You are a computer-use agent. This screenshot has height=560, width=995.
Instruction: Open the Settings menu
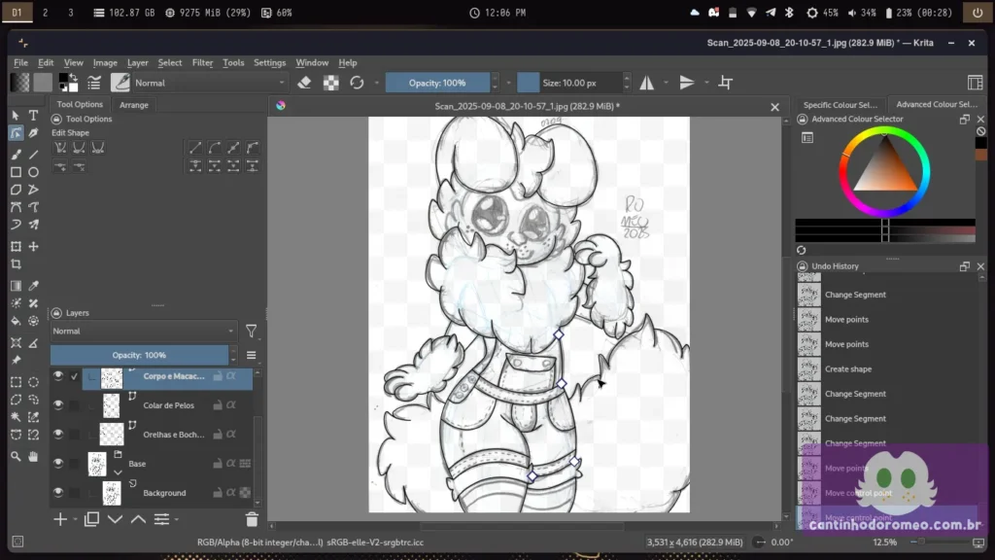pyautogui.click(x=270, y=63)
